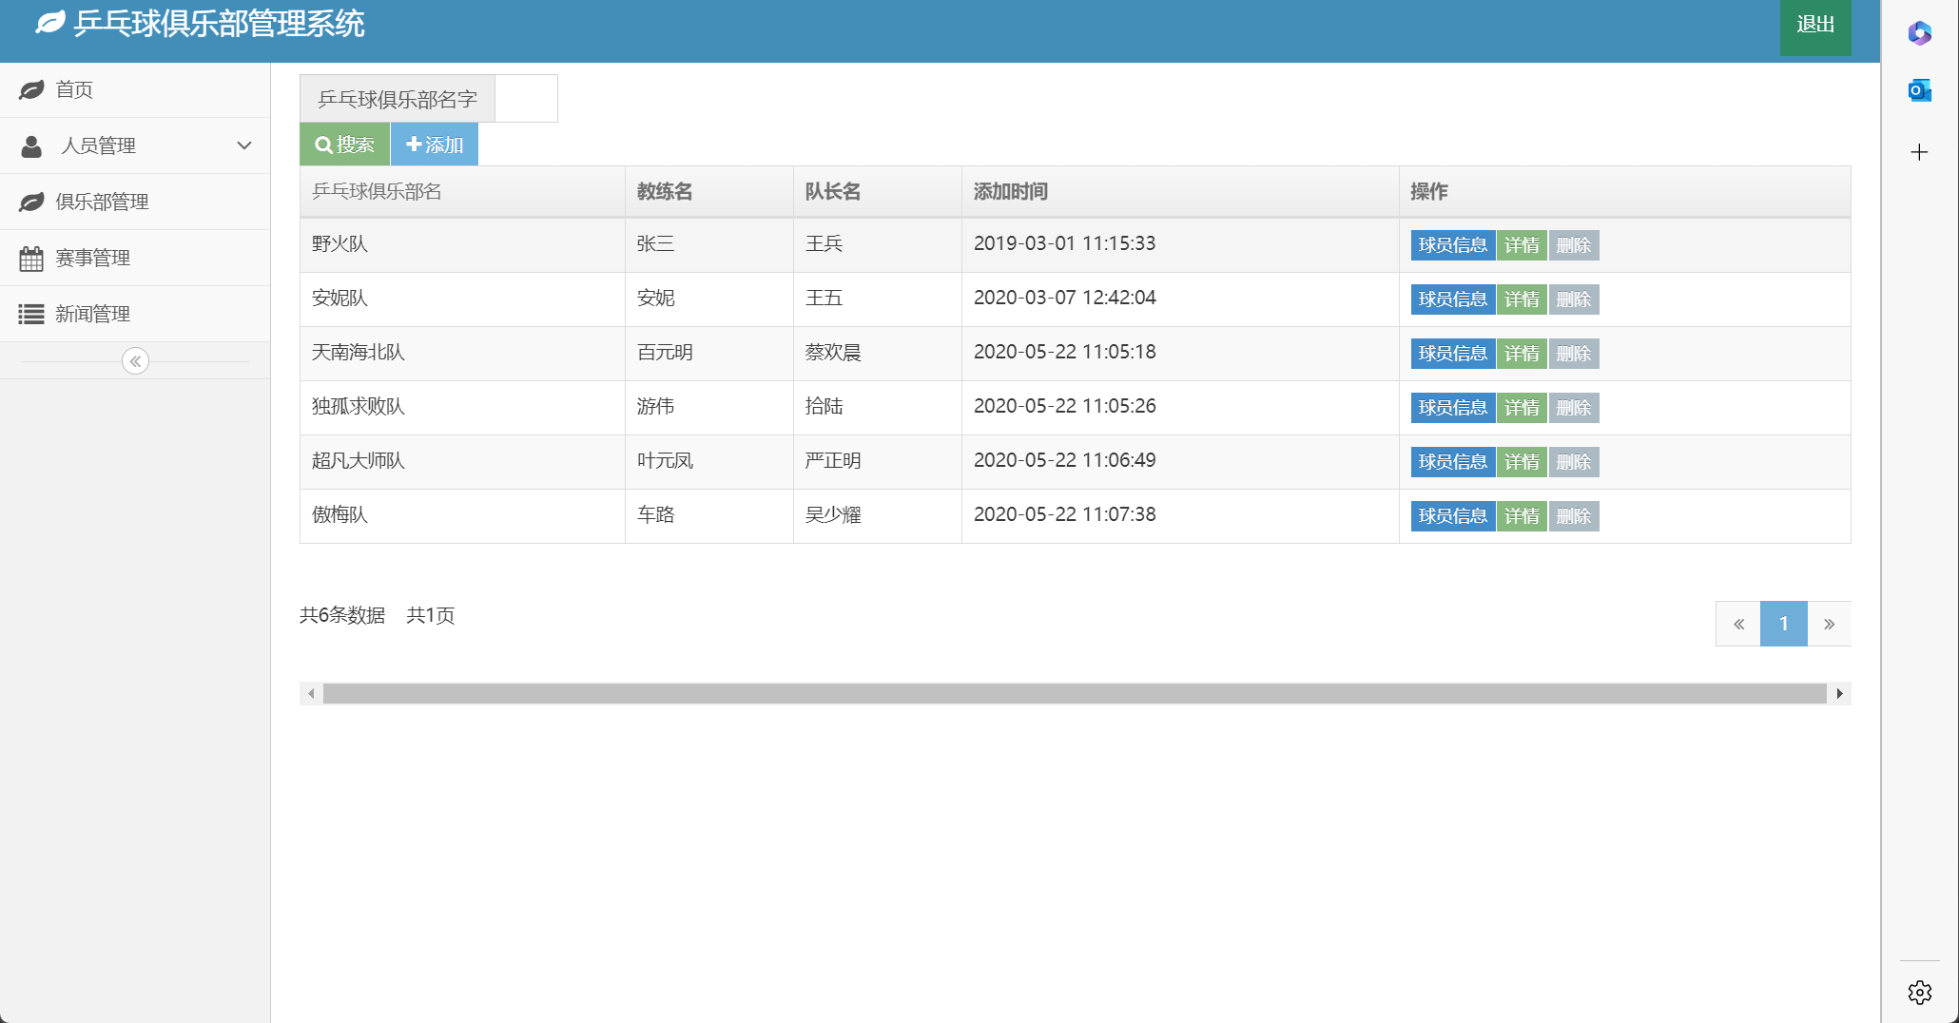Go to next page with » pagination arrow
The image size is (1959, 1023).
(1829, 624)
